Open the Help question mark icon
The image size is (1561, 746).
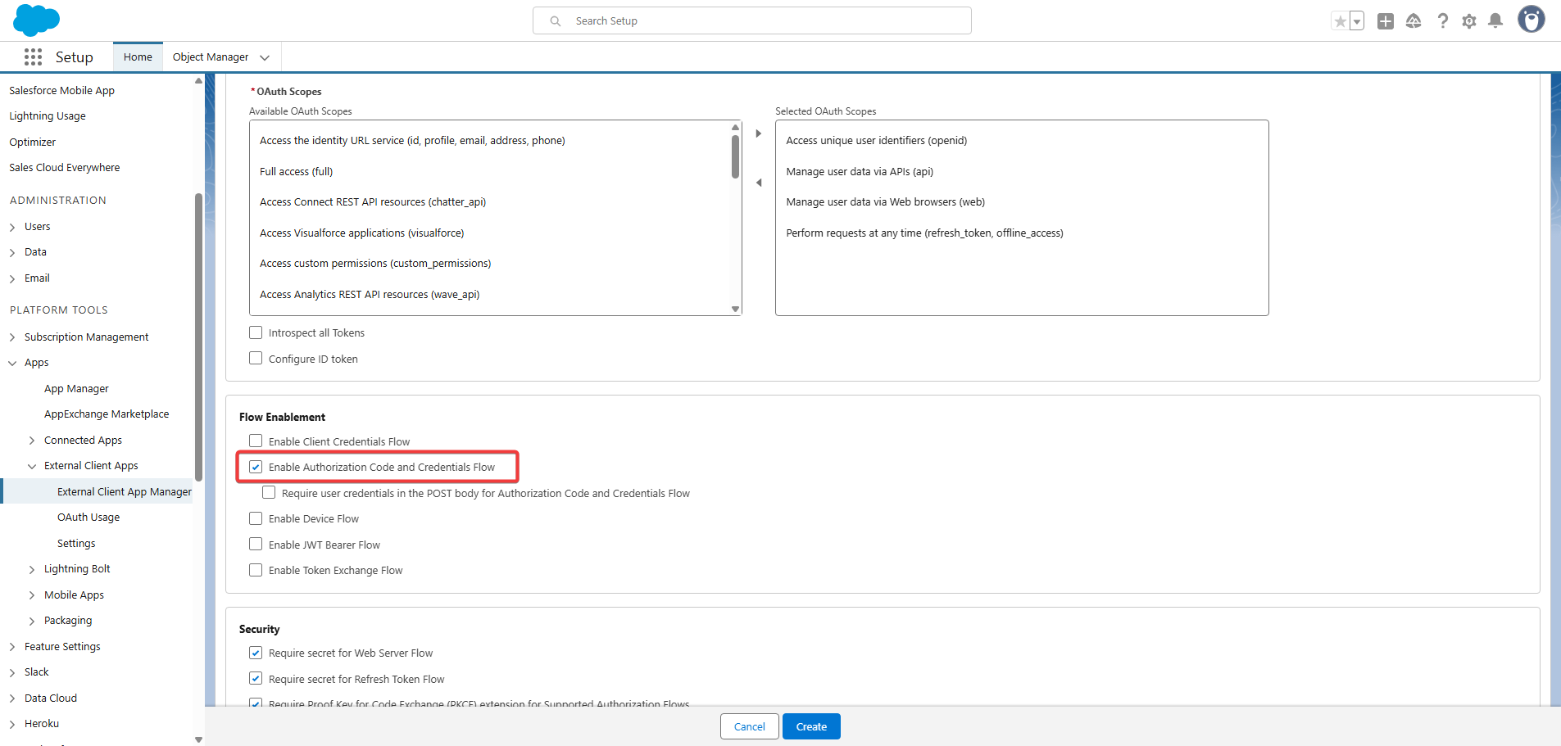click(x=1442, y=21)
